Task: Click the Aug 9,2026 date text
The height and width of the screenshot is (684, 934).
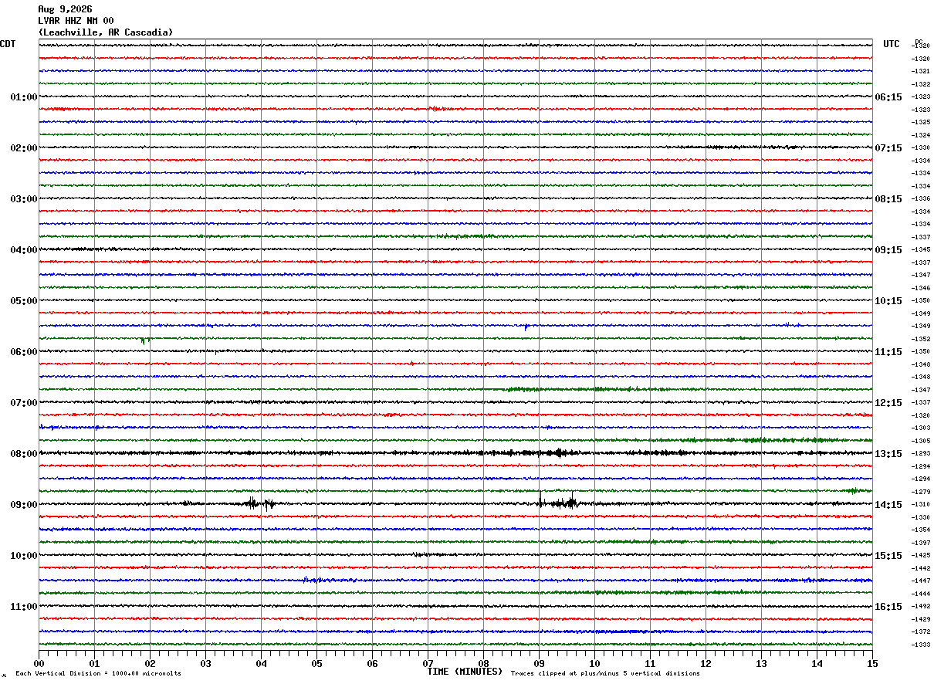Action: pos(65,9)
